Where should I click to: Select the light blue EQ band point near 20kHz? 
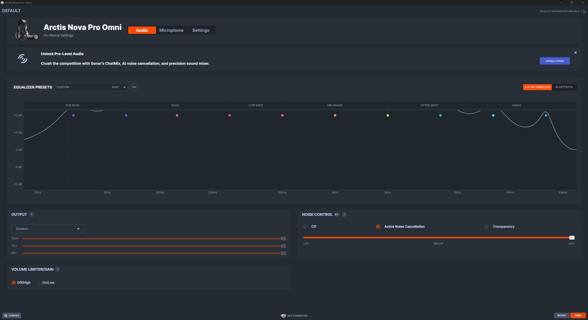click(x=546, y=115)
